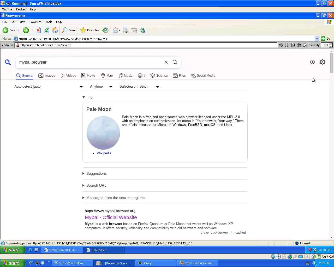Submit search with the magnifier button
Image resolution: width=334 pixels, height=267 pixels.
(175, 62)
